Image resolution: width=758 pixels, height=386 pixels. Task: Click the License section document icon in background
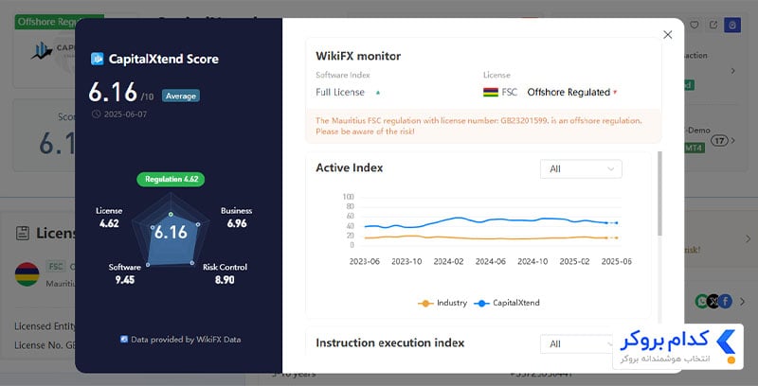pyautogui.click(x=23, y=233)
